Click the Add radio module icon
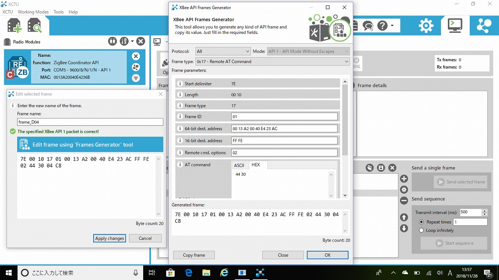Viewport: 499px width, 280px height. pyautogui.click(x=14, y=26)
